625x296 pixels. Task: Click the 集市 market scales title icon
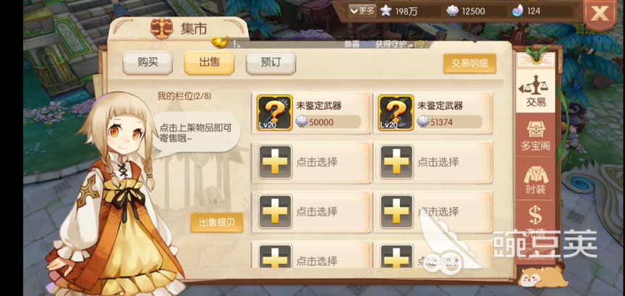coord(162,29)
